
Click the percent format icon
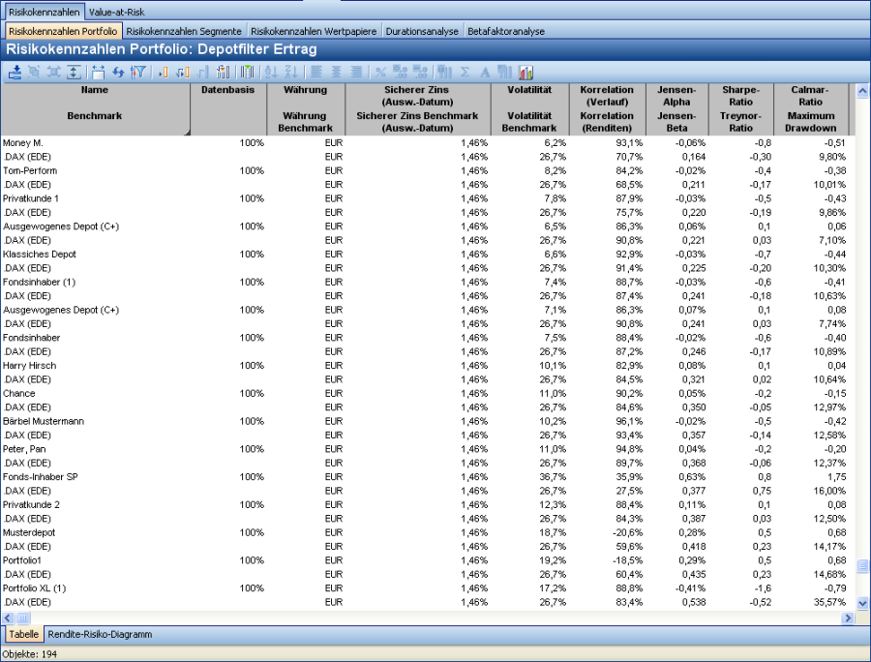(x=380, y=72)
